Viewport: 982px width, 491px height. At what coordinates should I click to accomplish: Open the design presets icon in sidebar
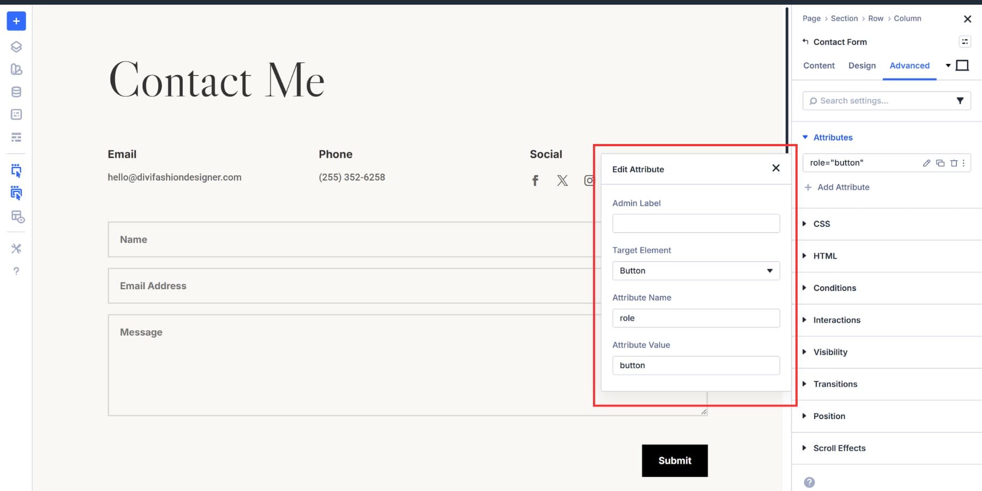coord(16,69)
